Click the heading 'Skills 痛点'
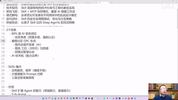This screenshot has width=178, height=100. point(15,67)
